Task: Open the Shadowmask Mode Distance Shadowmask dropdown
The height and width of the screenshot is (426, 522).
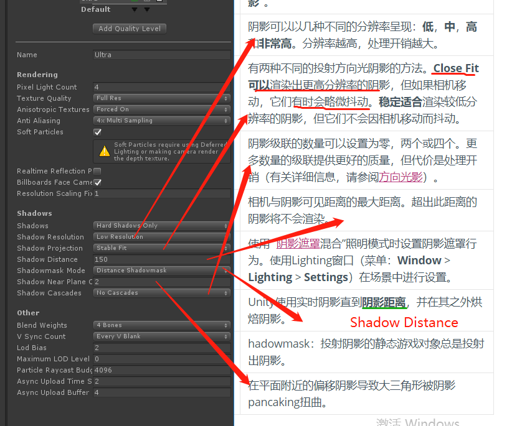Action: [162, 270]
